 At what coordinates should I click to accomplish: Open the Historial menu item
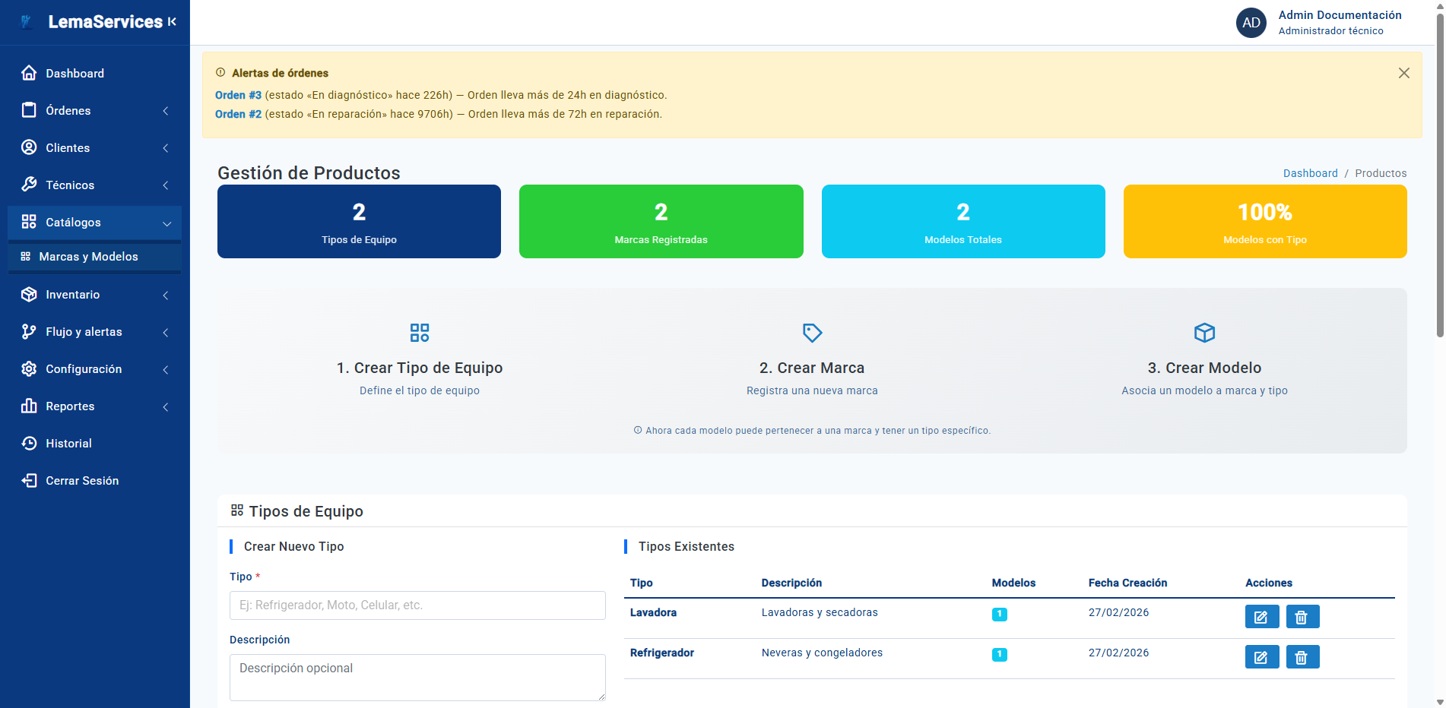coord(68,444)
